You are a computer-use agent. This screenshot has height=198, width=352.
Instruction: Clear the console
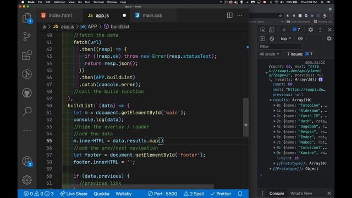pyautogui.click(x=272, y=38)
